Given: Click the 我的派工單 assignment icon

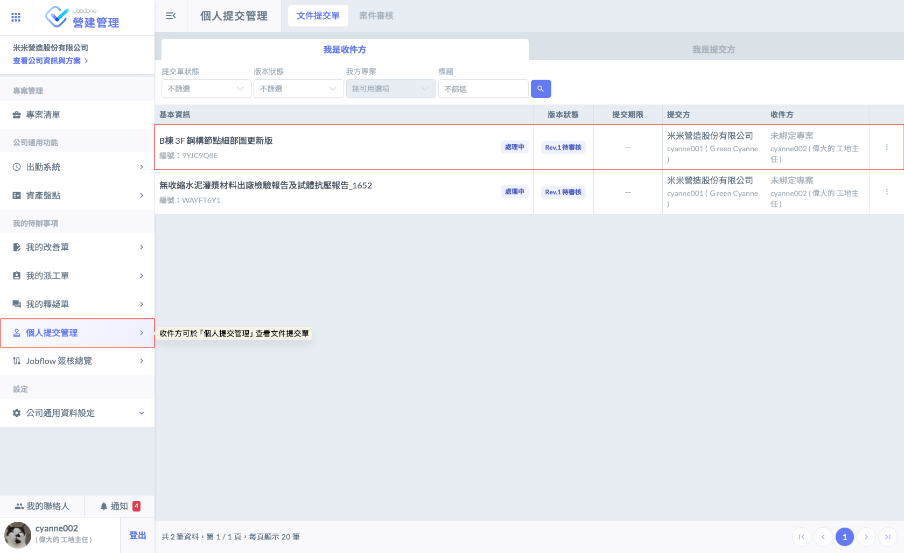Looking at the screenshot, I should (x=17, y=276).
